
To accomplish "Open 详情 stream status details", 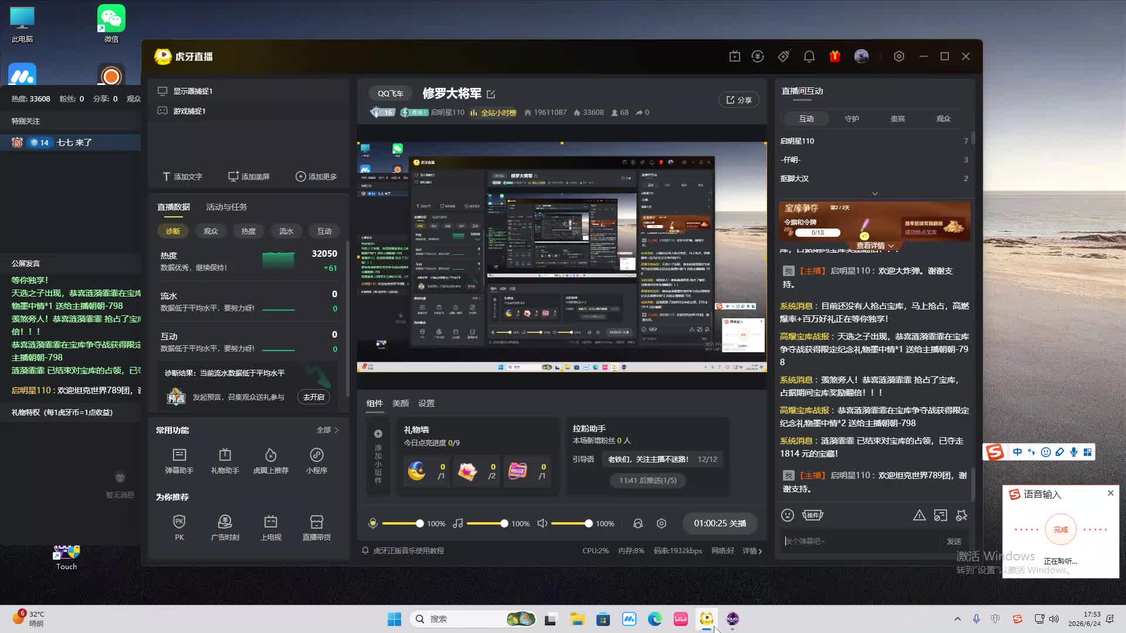I will [x=752, y=551].
